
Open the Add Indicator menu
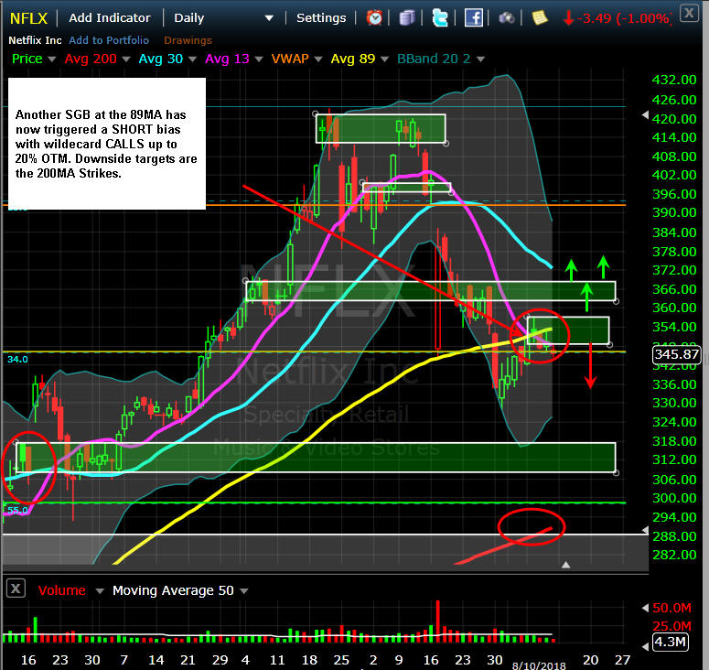112,17
